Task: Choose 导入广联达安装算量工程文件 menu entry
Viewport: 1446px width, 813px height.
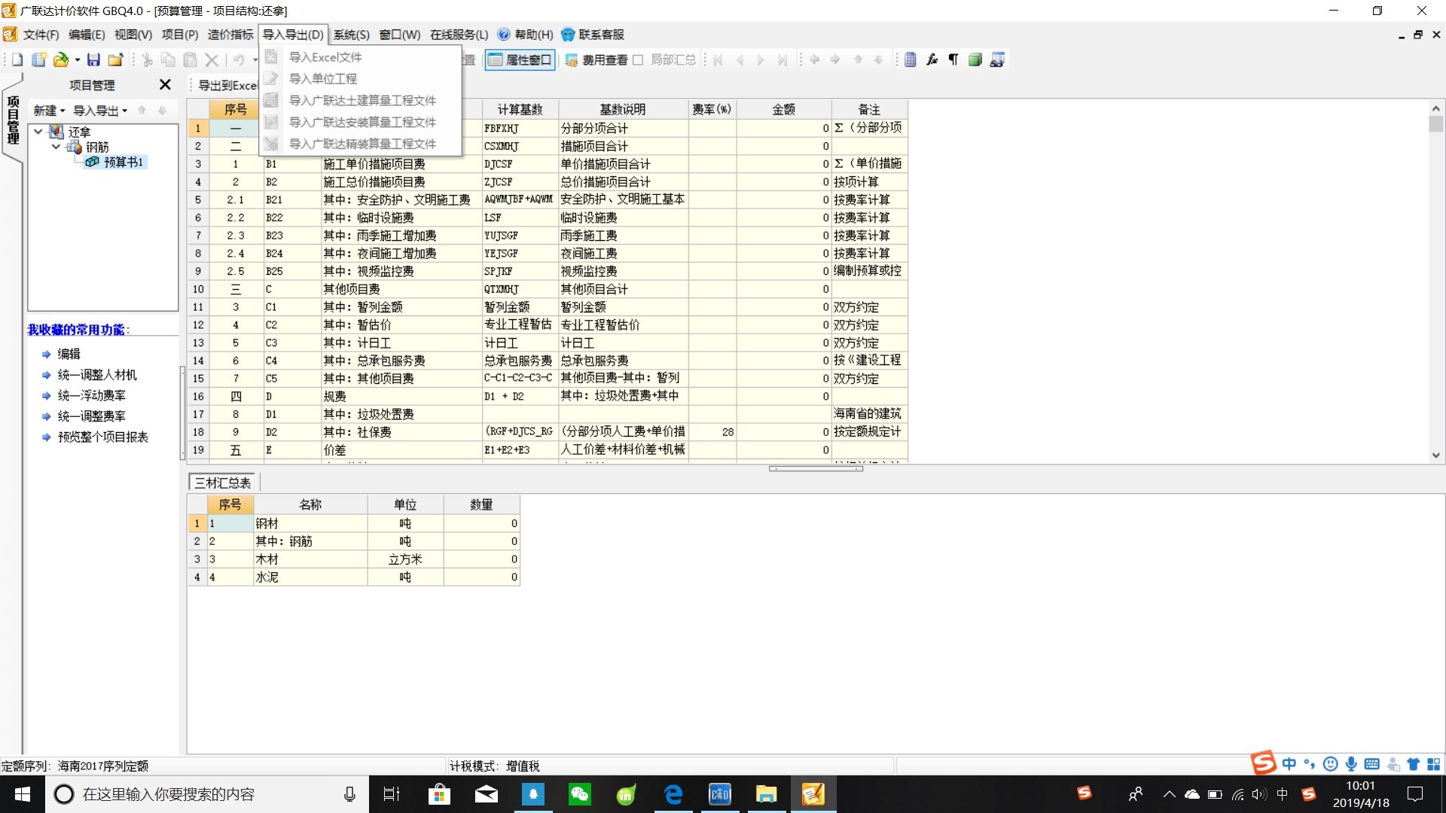Action: coord(359,123)
